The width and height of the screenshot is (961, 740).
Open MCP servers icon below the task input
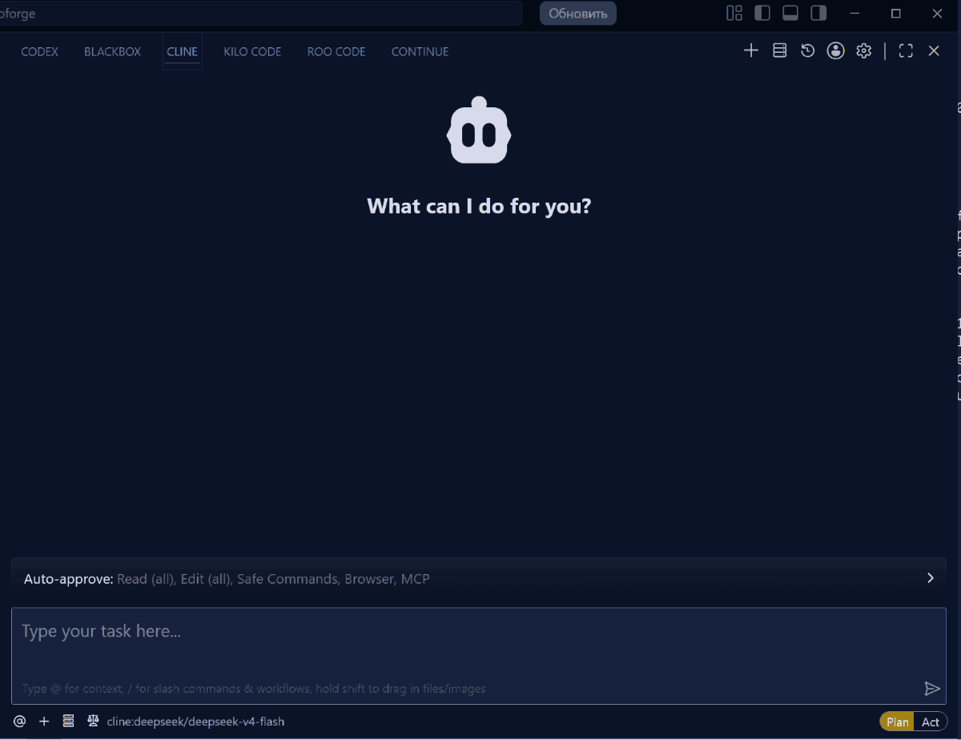click(69, 722)
